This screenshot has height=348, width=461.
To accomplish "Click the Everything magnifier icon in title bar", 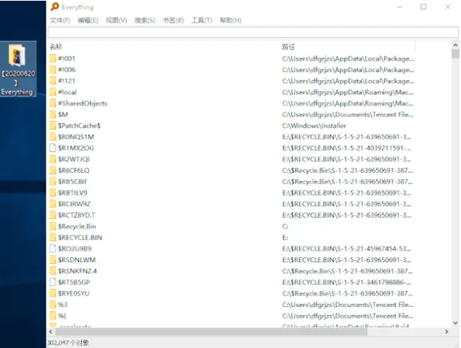I will pos(55,7).
